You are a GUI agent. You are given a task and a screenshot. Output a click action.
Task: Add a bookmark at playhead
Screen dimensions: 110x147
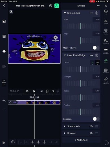coord(47,91)
